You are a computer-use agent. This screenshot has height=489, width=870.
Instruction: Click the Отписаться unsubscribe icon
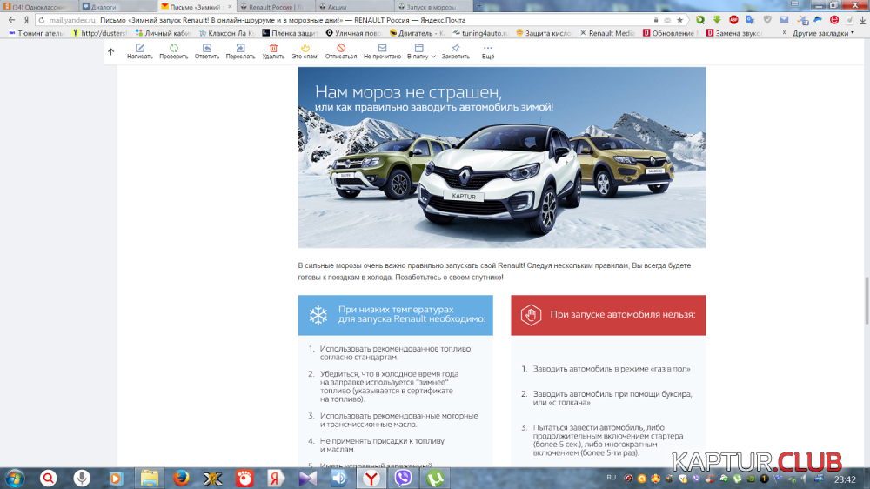tap(341, 51)
